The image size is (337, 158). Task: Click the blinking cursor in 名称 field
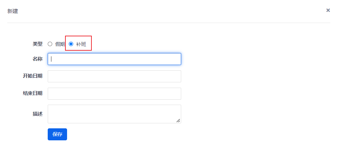(x=51, y=59)
